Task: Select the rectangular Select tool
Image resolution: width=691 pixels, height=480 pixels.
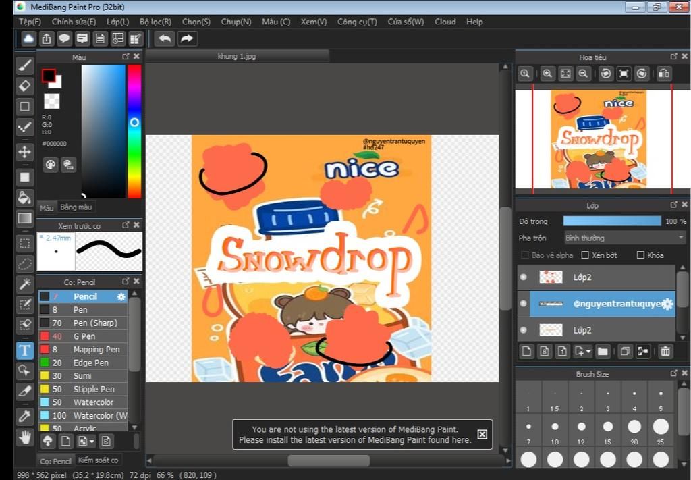Action: (25, 243)
